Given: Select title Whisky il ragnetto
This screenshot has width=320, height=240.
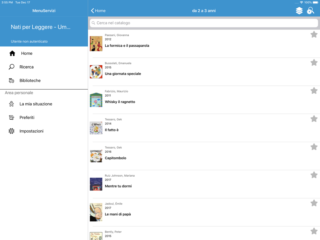Looking at the screenshot, I should coord(120,102).
